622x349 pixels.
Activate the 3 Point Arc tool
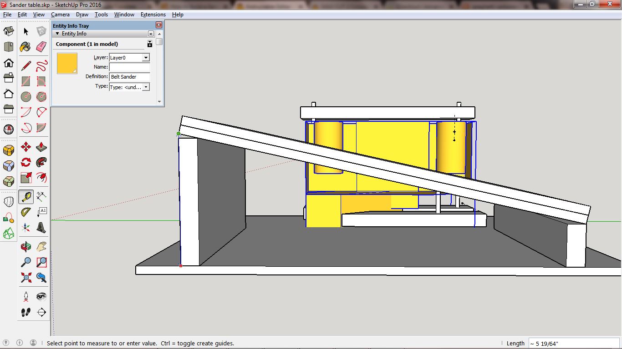coord(26,128)
